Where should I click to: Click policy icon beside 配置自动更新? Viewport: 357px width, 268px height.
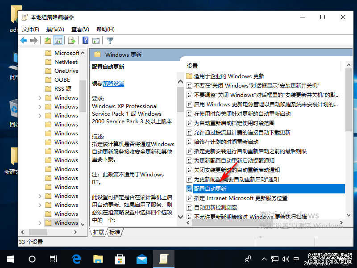[x=189, y=188]
